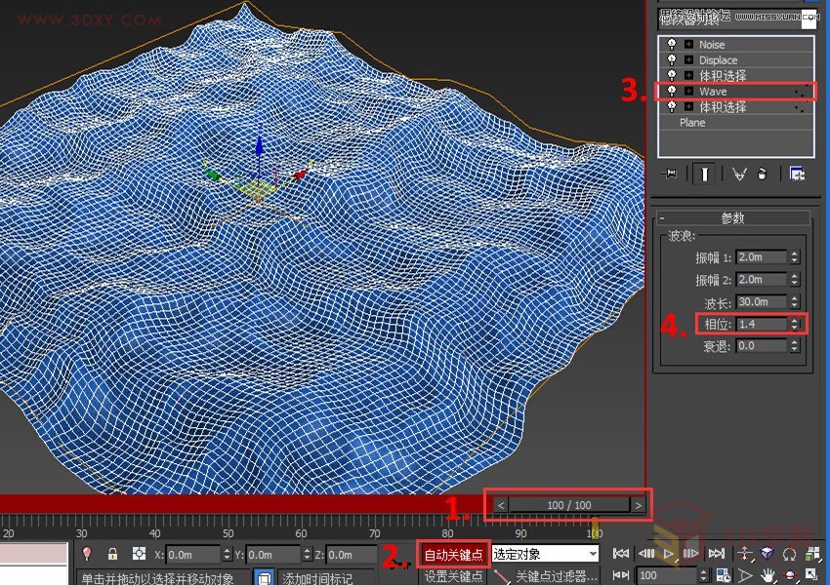Play the animation
This screenshot has width=830, height=585.
coord(669,554)
